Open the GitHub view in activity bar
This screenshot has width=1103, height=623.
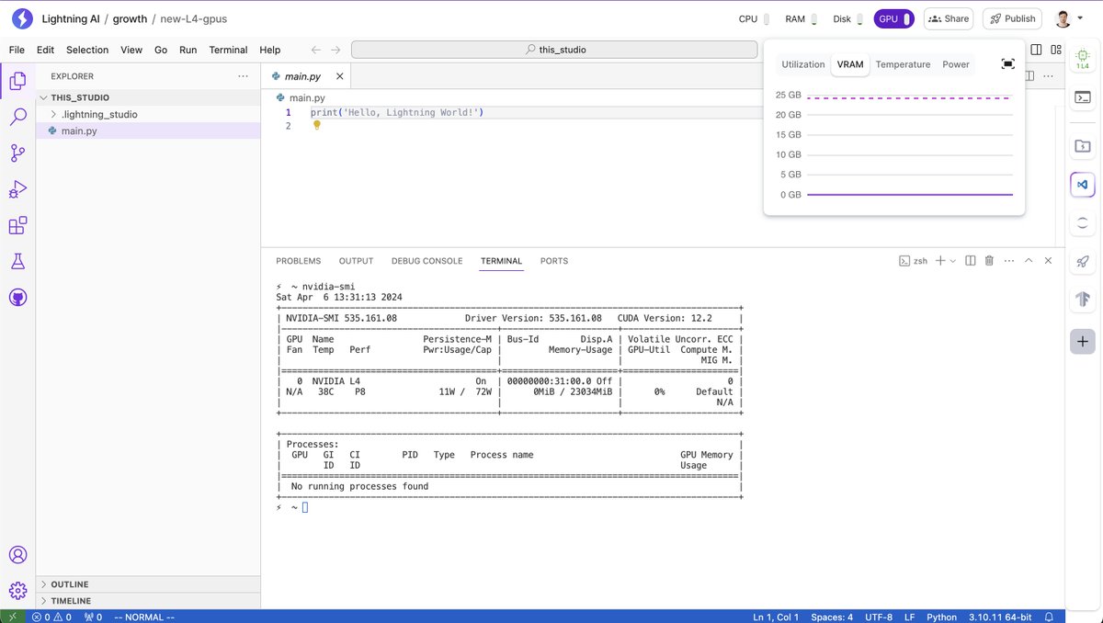17,298
